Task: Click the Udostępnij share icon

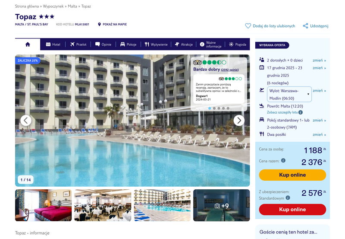Action: click(305, 26)
